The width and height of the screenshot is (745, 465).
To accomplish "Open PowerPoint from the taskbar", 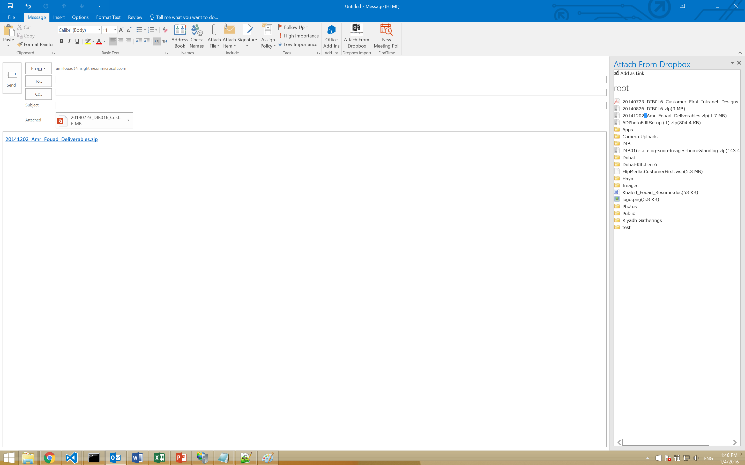I will click(181, 458).
